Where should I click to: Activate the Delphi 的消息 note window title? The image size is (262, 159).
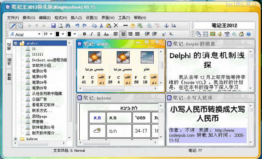196,44
